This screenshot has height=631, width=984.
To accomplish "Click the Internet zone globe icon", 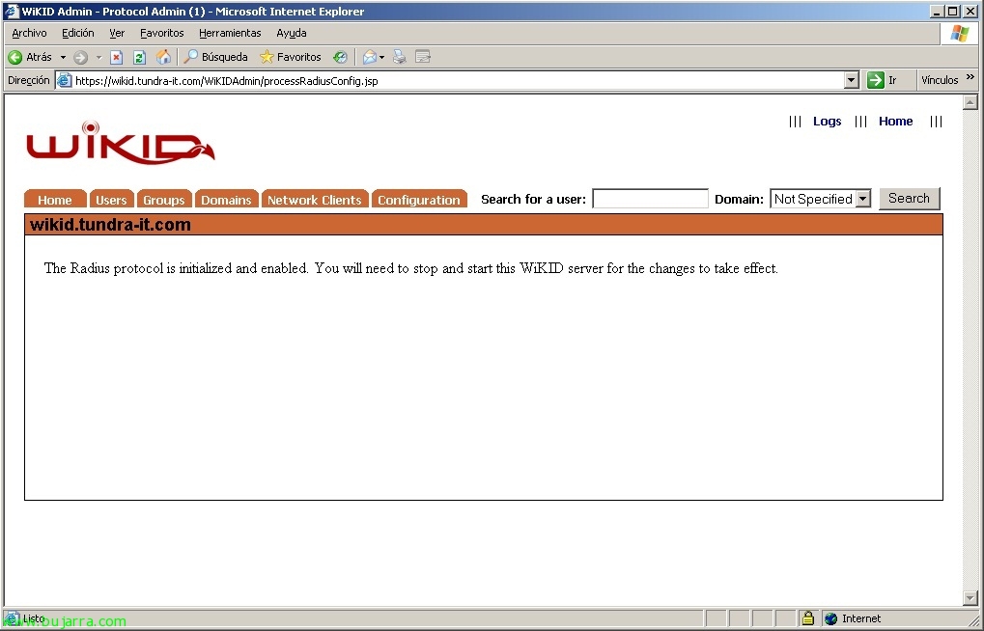I will [830, 618].
